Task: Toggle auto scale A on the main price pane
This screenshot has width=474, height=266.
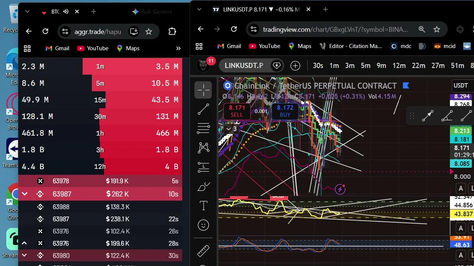Action: [461, 189]
